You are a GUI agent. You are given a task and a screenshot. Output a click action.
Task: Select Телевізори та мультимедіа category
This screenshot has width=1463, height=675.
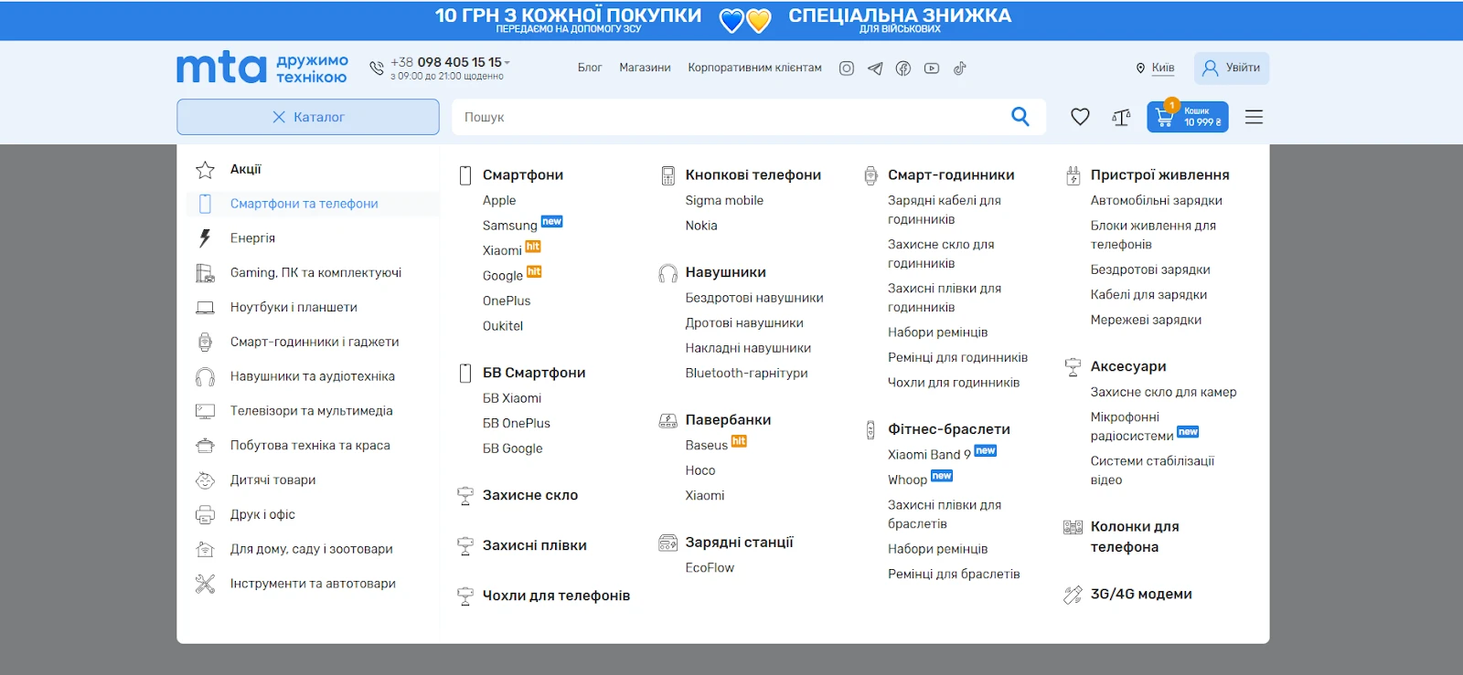(313, 411)
